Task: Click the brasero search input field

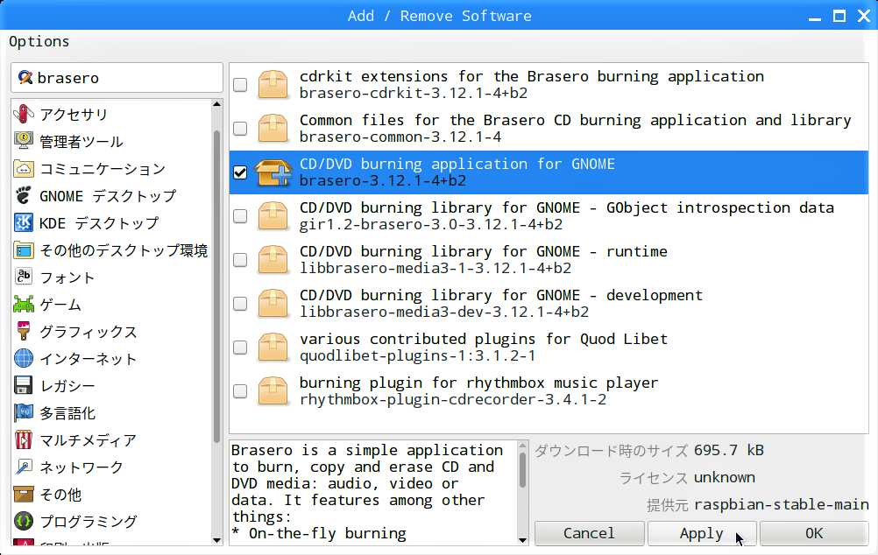Action: coord(117,77)
